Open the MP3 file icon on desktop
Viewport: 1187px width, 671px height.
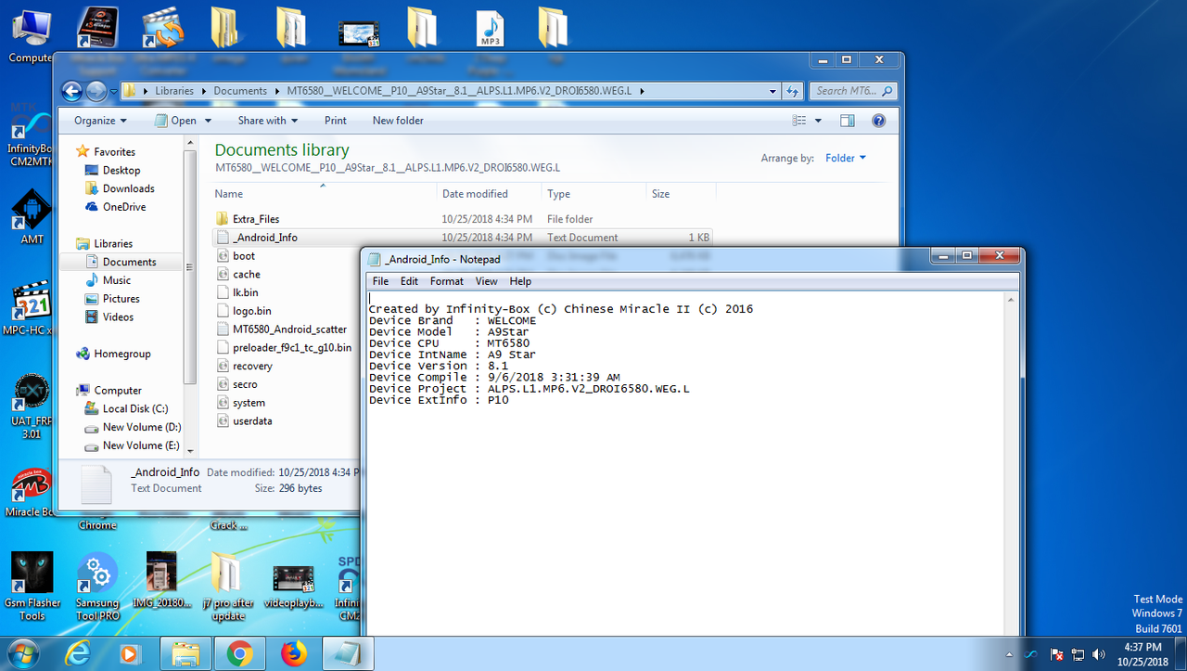pyautogui.click(x=490, y=28)
